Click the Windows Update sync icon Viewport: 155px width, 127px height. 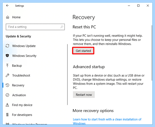pos(7,46)
